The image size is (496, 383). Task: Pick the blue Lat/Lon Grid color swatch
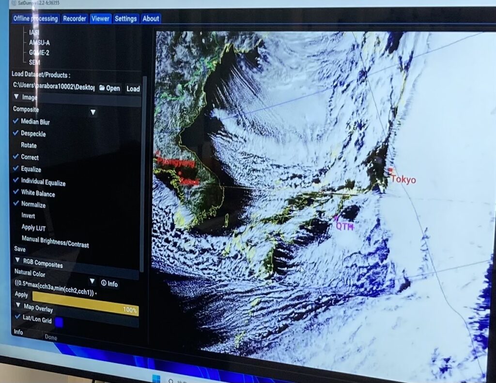tap(59, 322)
